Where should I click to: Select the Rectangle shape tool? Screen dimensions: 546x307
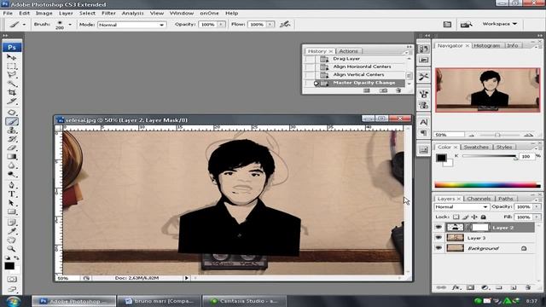11,211
